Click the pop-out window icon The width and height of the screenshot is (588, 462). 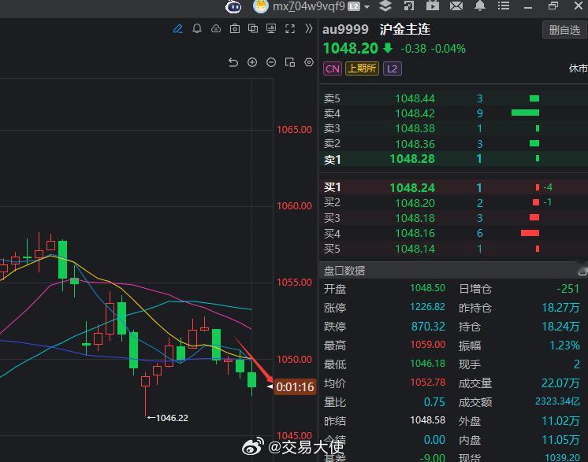click(x=409, y=6)
